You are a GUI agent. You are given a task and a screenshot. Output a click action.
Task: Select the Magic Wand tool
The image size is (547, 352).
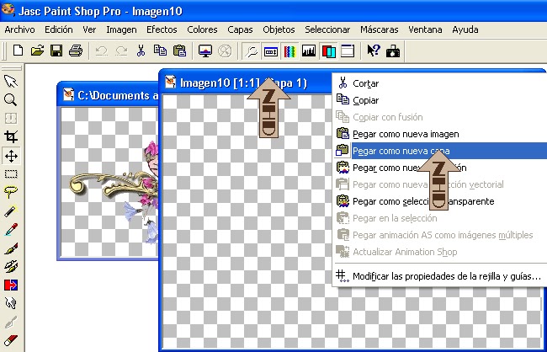coord(11,211)
